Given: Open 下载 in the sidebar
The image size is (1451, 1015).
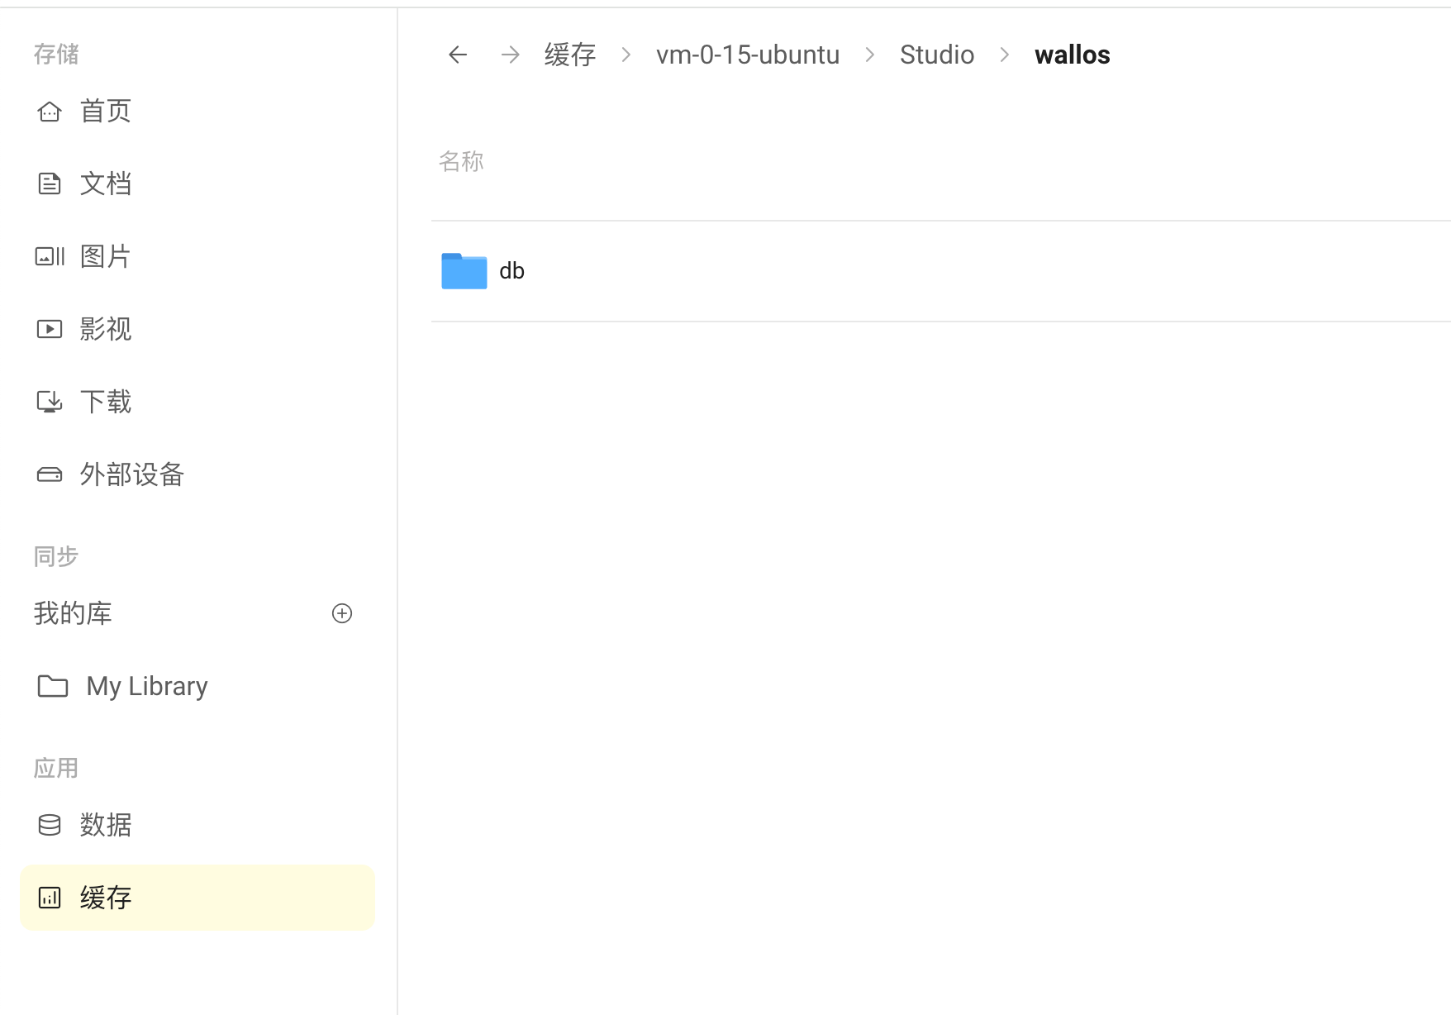Looking at the screenshot, I should (x=197, y=402).
